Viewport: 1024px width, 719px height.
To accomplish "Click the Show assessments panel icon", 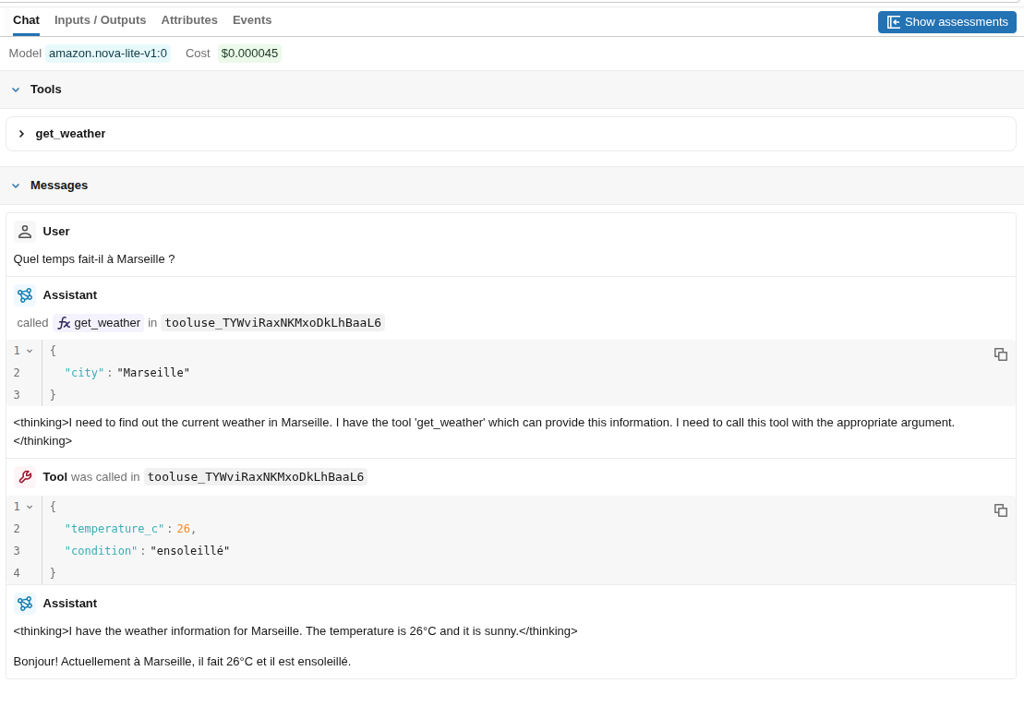I will tap(894, 22).
